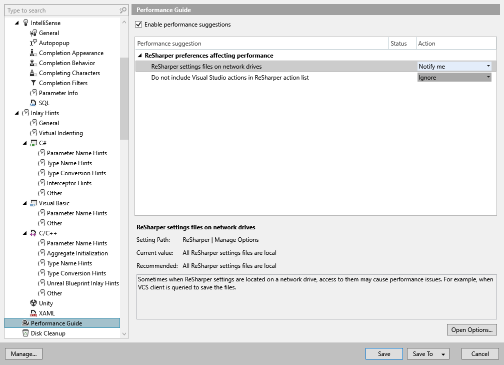Click the Unity icon in tree
The height and width of the screenshot is (365, 504).
33,303
